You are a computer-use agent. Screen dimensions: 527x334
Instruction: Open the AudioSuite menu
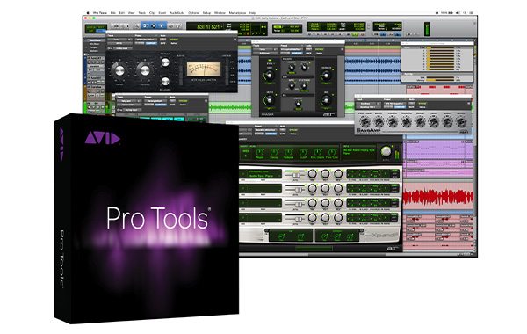click(177, 13)
